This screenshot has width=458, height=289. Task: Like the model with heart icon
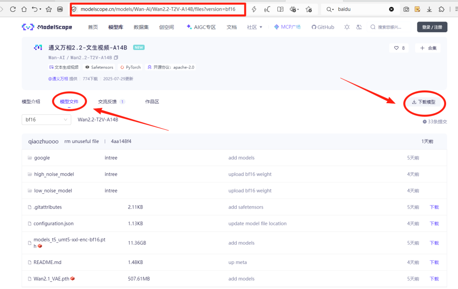coord(396,48)
